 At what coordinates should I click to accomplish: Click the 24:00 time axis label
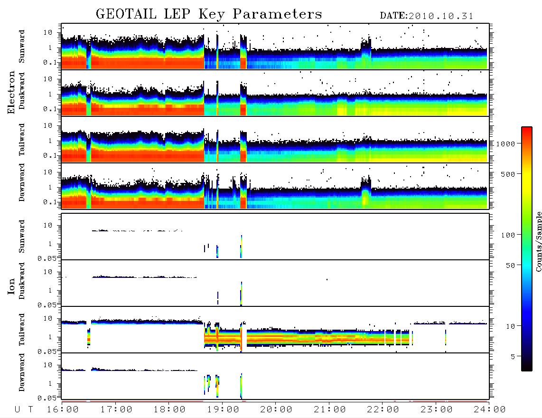490,410
